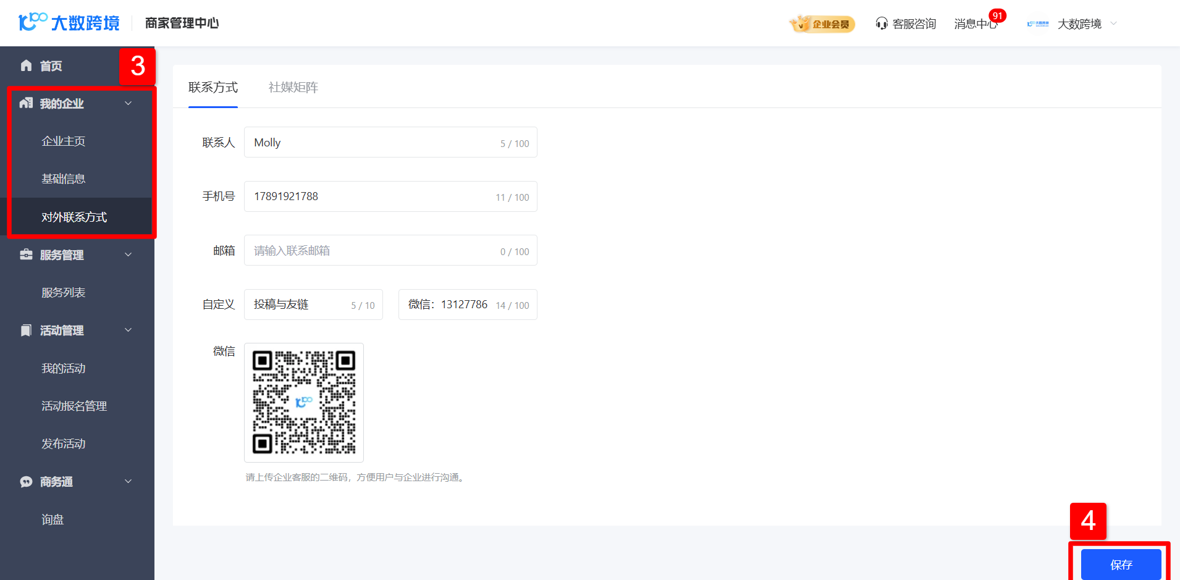Image resolution: width=1180 pixels, height=580 pixels.
Task: Open 我的活动 in sidebar
Action: pos(63,368)
